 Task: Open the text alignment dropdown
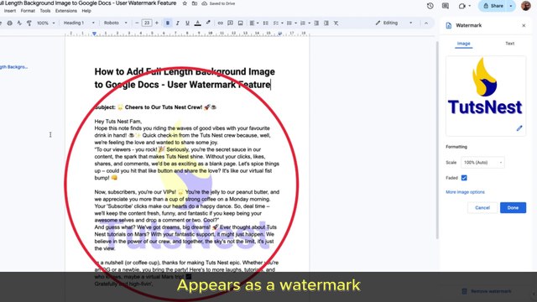click(253, 23)
